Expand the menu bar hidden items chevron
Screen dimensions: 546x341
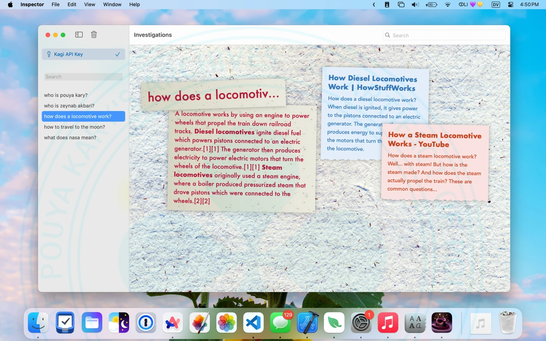click(374, 5)
